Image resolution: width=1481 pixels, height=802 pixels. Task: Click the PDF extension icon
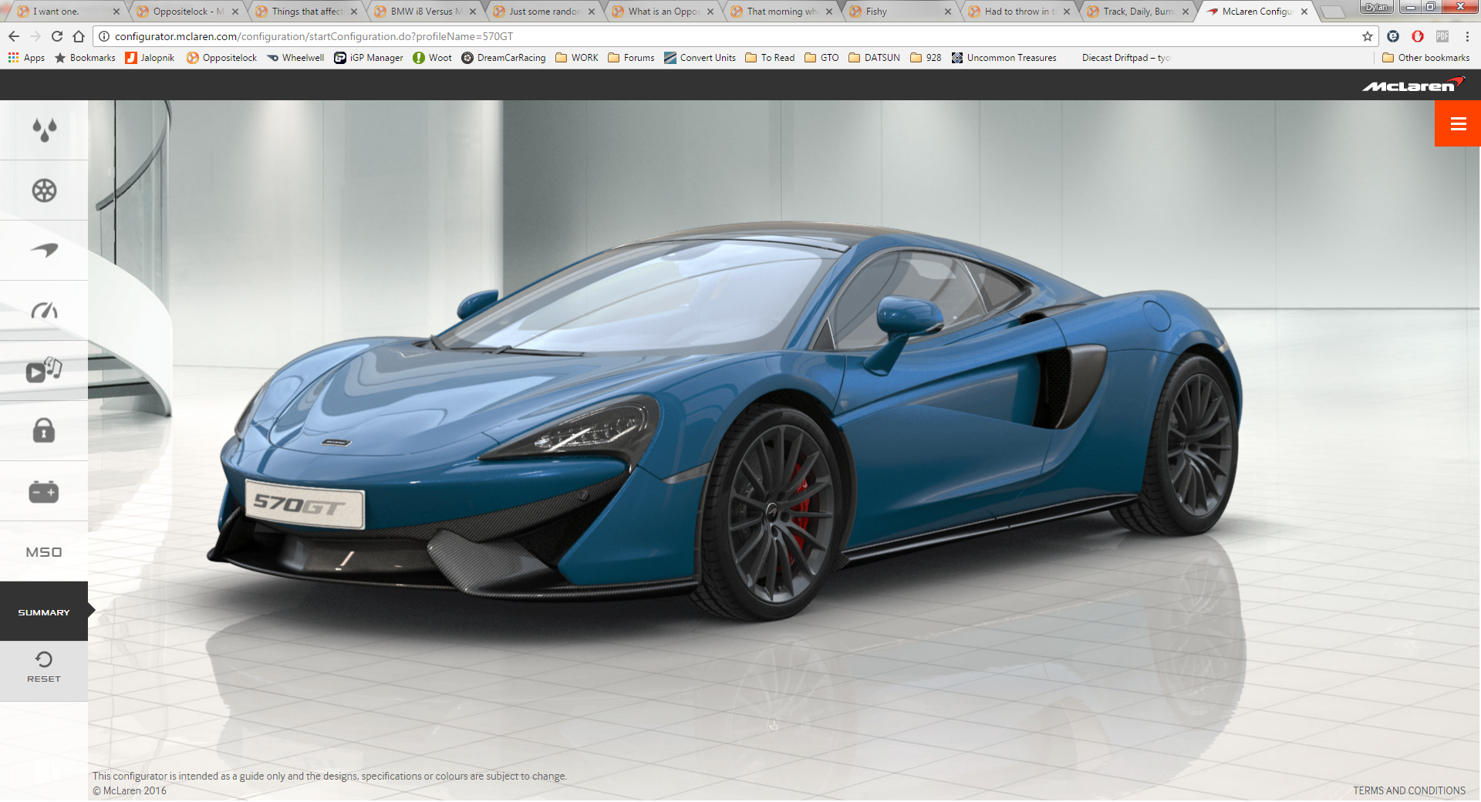coord(1442,36)
